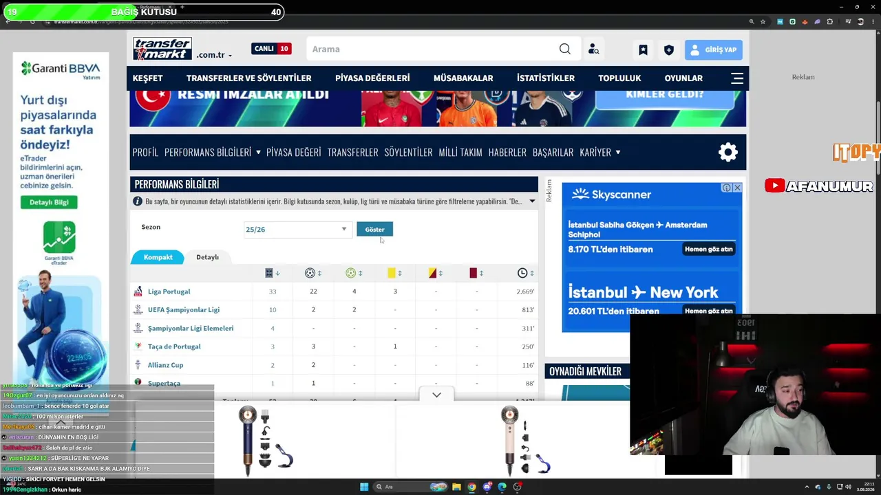This screenshot has height=495, width=881.
Task: Click the info icon in the Skyscanner ad
Action: pos(726,188)
